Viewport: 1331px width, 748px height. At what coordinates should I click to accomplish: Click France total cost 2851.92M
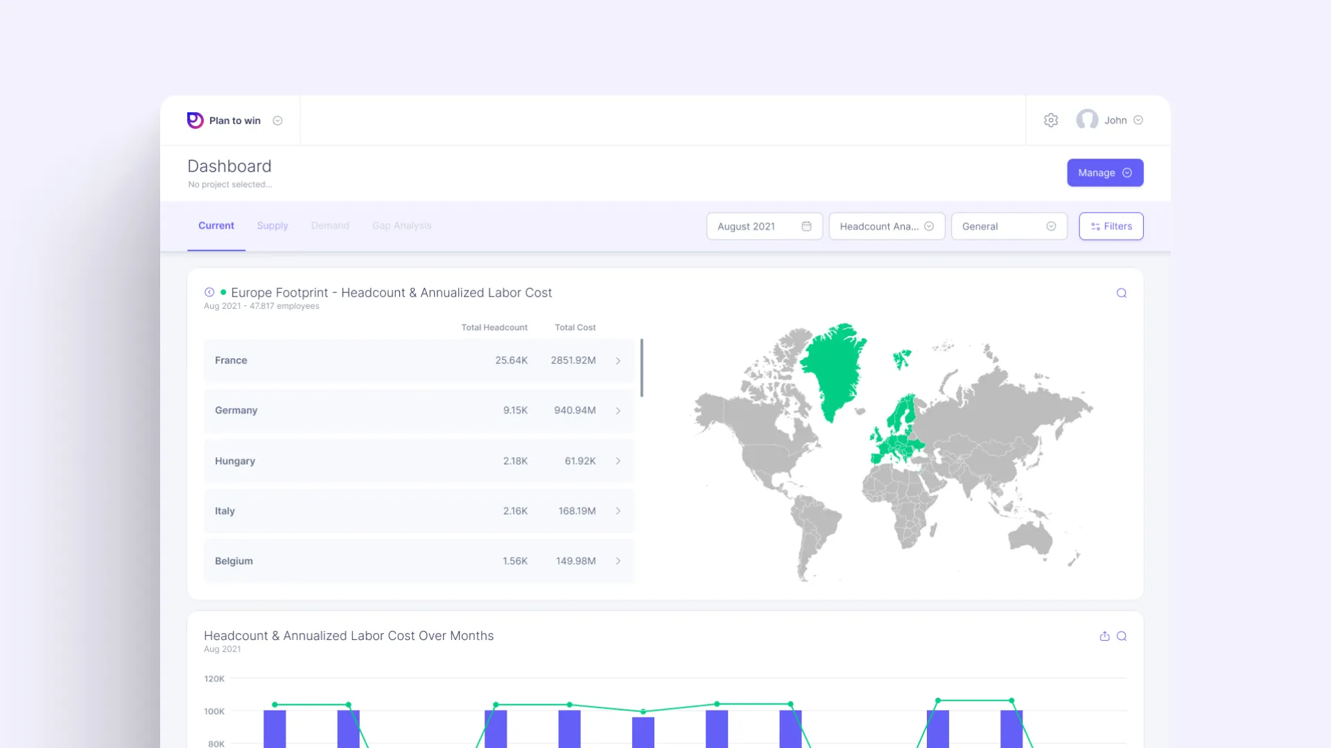(573, 360)
